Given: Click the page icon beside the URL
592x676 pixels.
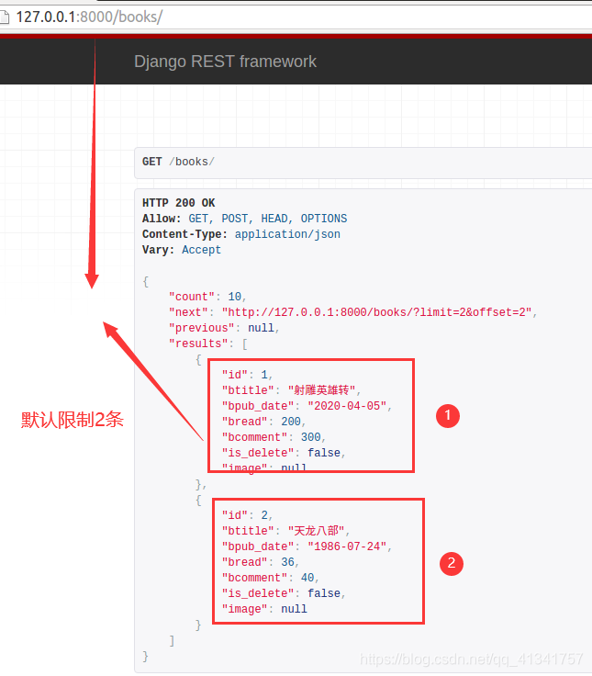Looking at the screenshot, I should click(4, 17).
